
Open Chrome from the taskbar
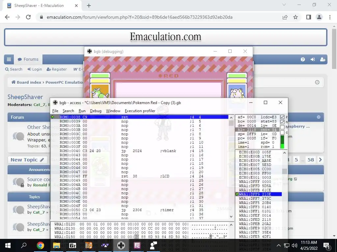40,245
